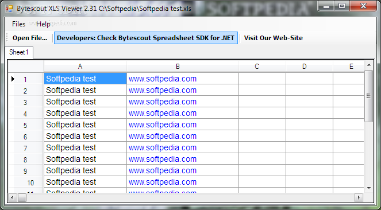Click 'Softpedia test' cell in row 2
This screenshot has height=210, width=381.
click(x=85, y=90)
